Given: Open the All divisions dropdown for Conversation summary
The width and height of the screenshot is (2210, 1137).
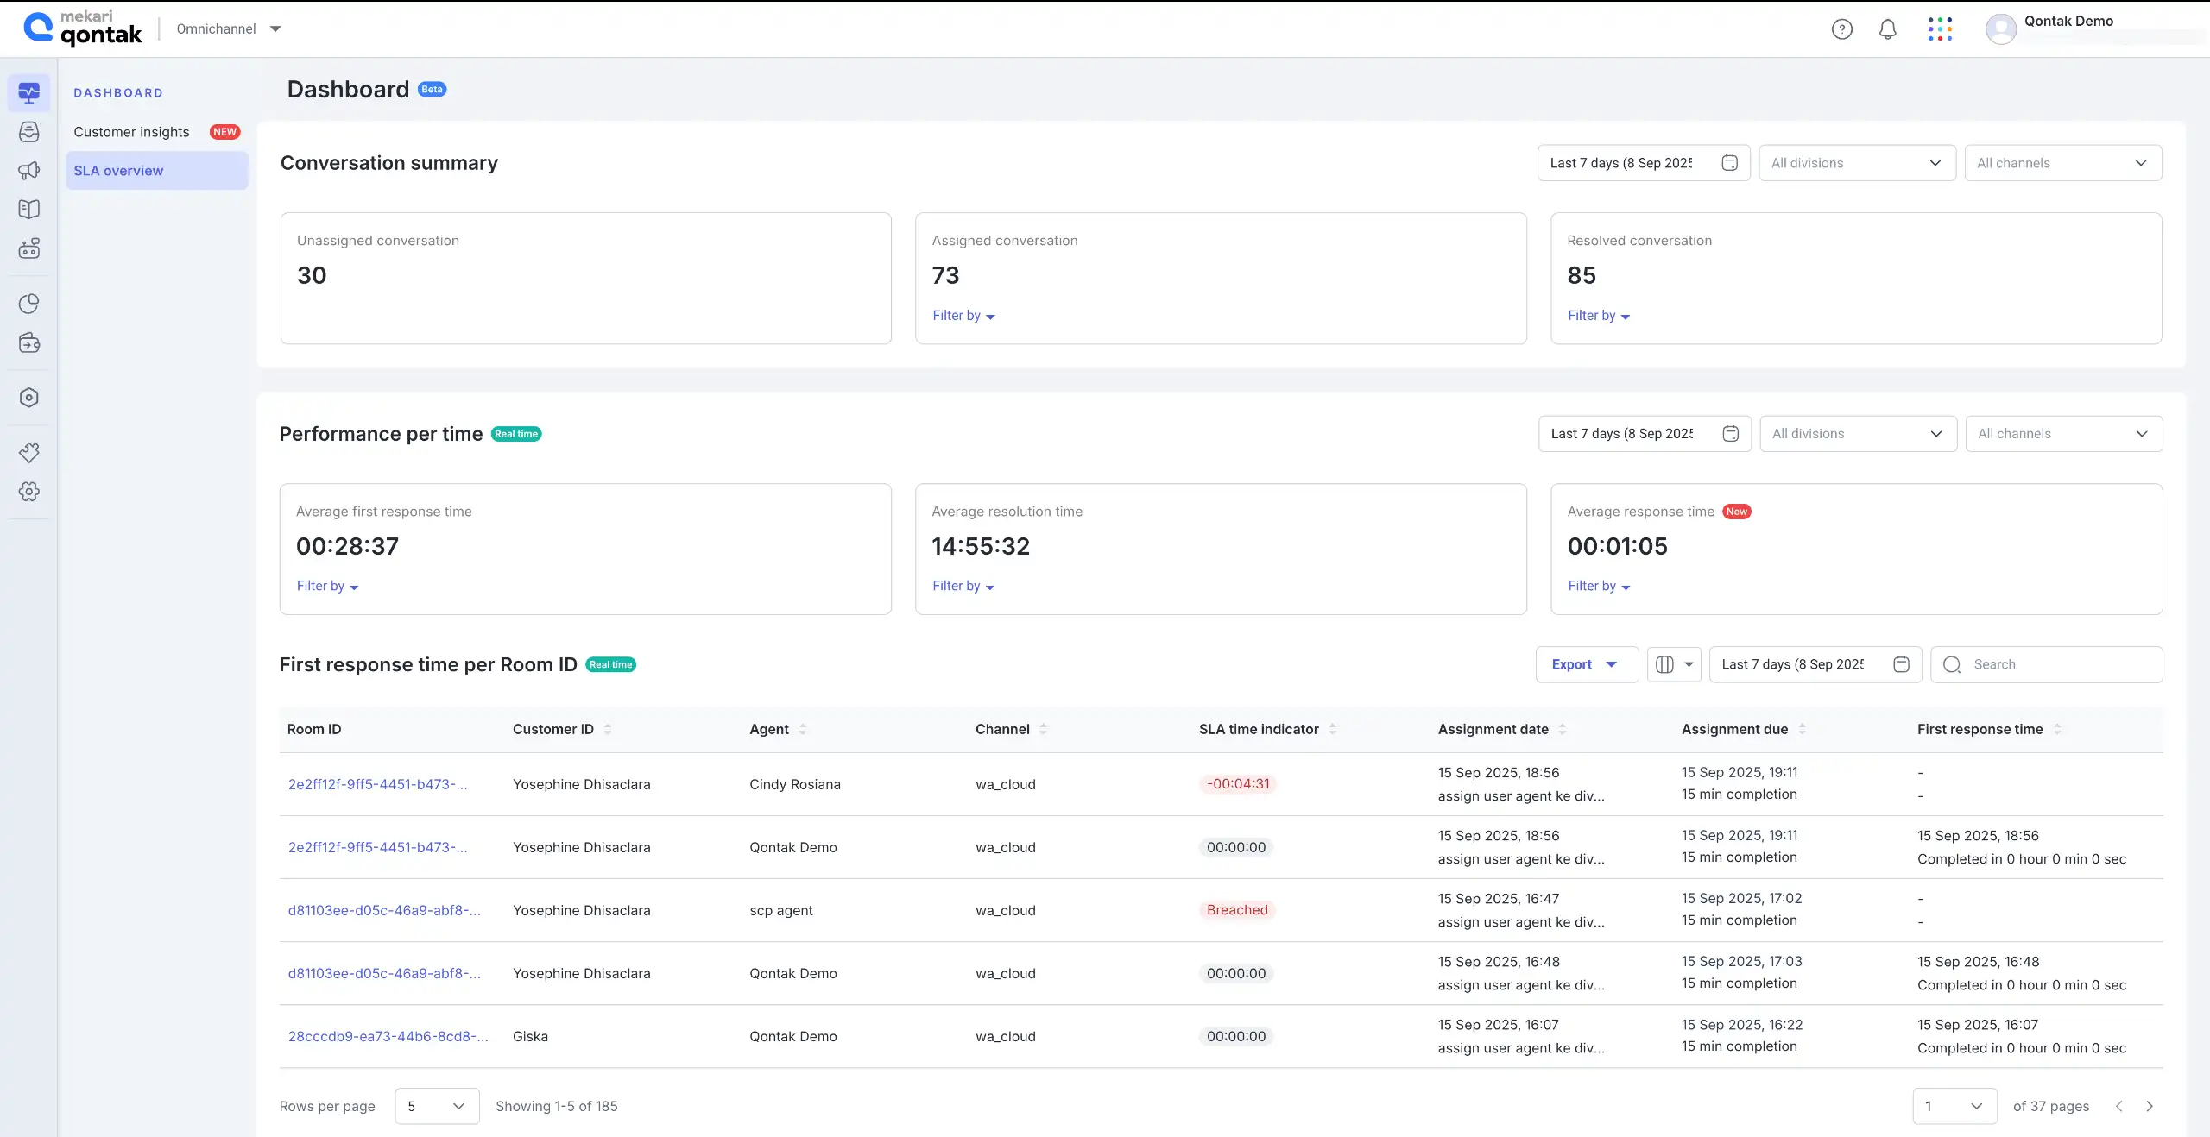Looking at the screenshot, I should [1857, 162].
